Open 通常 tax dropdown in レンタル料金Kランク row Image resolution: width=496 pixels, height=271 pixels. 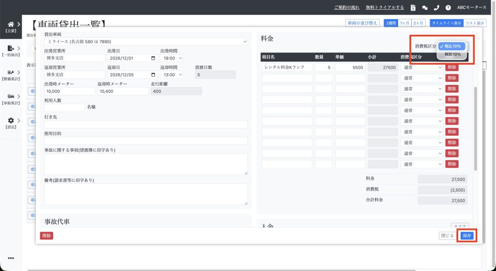click(x=422, y=67)
